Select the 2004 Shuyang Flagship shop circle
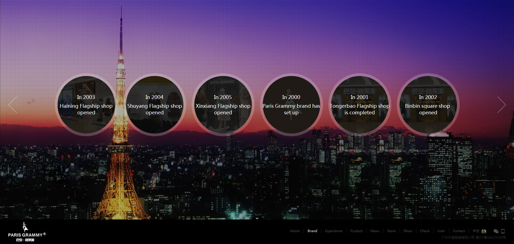 pyautogui.click(x=155, y=105)
